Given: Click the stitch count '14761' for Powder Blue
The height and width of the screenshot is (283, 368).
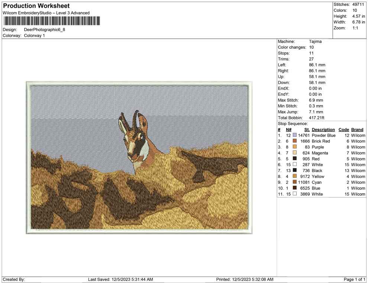Looking at the screenshot, I should click(304, 135).
